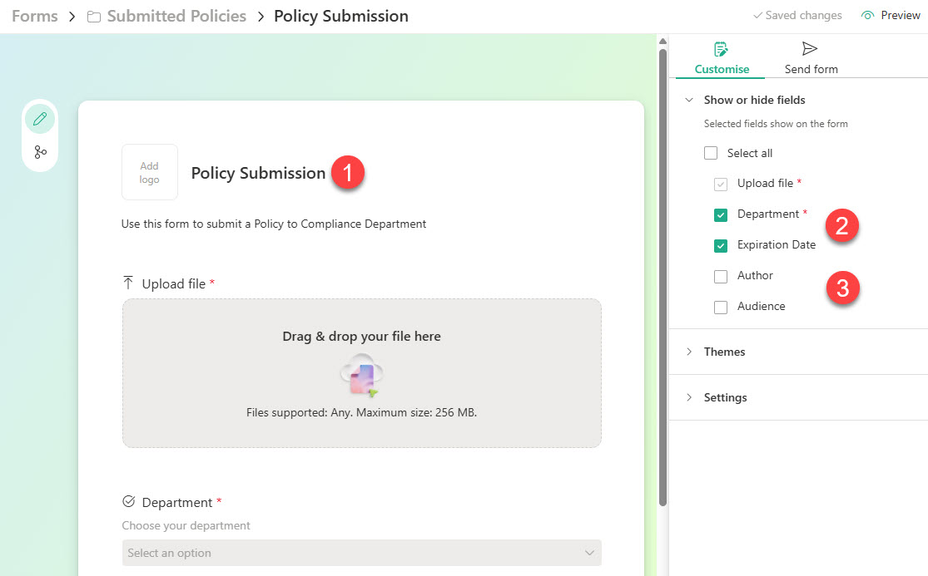928x576 pixels.
Task: Click the Department choice icon
Action: (x=129, y=501)
